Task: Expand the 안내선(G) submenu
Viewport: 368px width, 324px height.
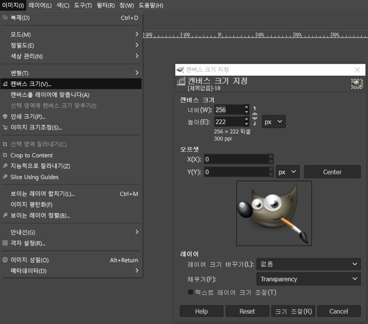Action: 71,232
